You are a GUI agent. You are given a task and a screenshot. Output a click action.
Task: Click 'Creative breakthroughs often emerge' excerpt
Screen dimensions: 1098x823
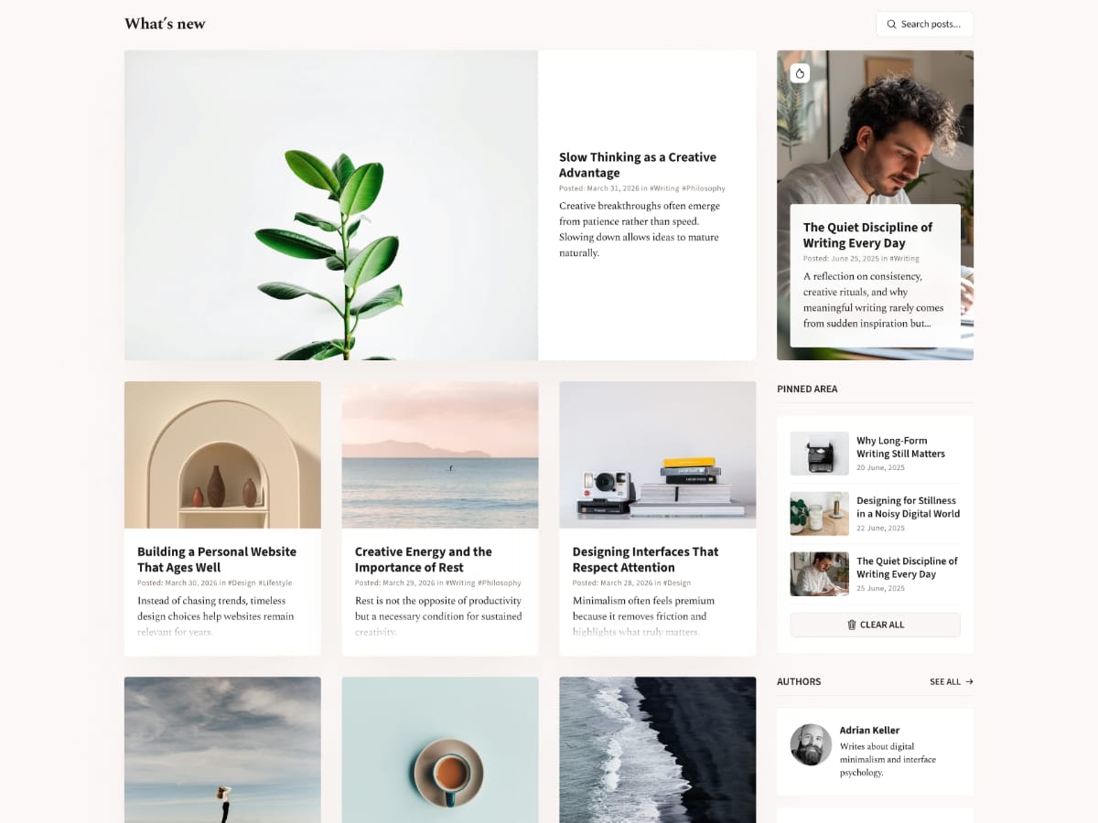click(x=640, y=230)
